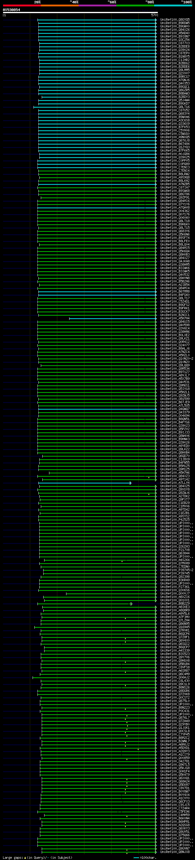Click the green ~80% identity legend segment
Screen dimensions: 195x860
click(x=135, y=5)
